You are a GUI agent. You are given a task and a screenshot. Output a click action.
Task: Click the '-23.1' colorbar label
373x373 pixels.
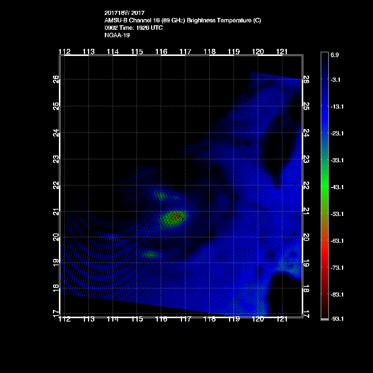click(x=337, y=134)
